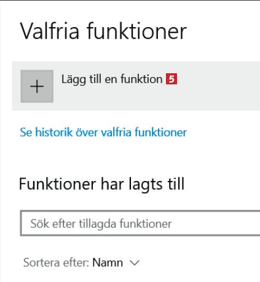Screen dimensions: 260x282
Task: Click "valfria funktioner" at the end of the history link
Action: (x=144, y=132)
